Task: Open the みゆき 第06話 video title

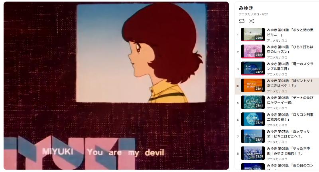Action: click(x=290, y=117)
